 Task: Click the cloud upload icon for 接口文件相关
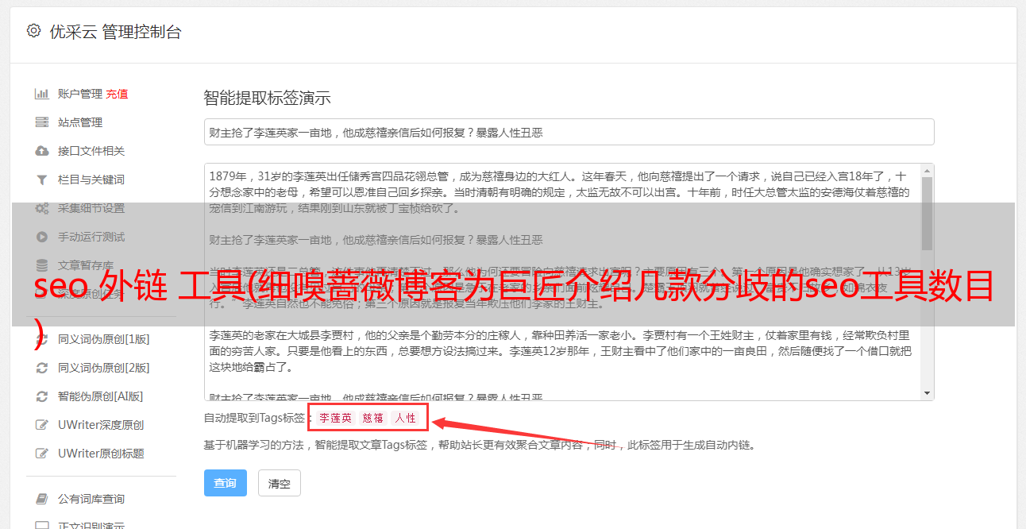pos(42,151)
